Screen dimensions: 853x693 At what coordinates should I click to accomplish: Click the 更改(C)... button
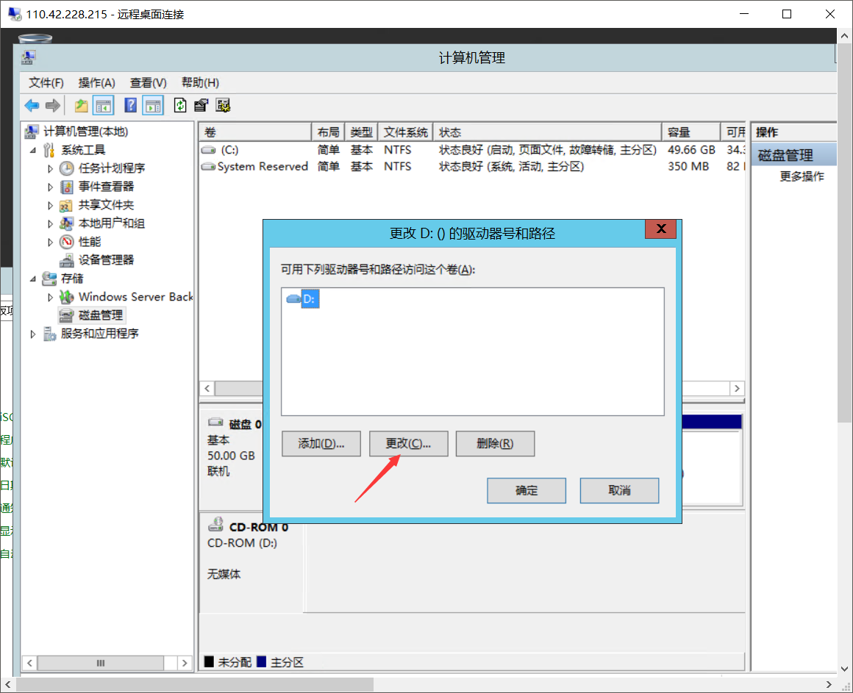(408, 444)
